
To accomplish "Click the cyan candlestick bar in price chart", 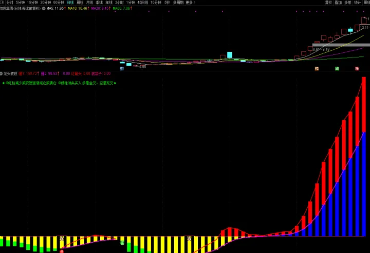I will (x=230, y=55).
